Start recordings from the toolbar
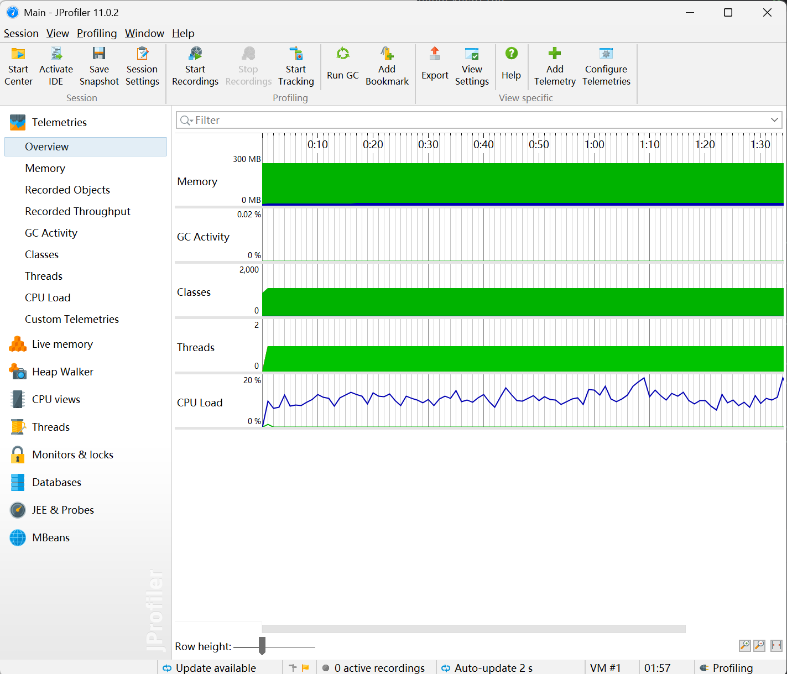Viewport: 787px width, 674px height. point(195,67)
